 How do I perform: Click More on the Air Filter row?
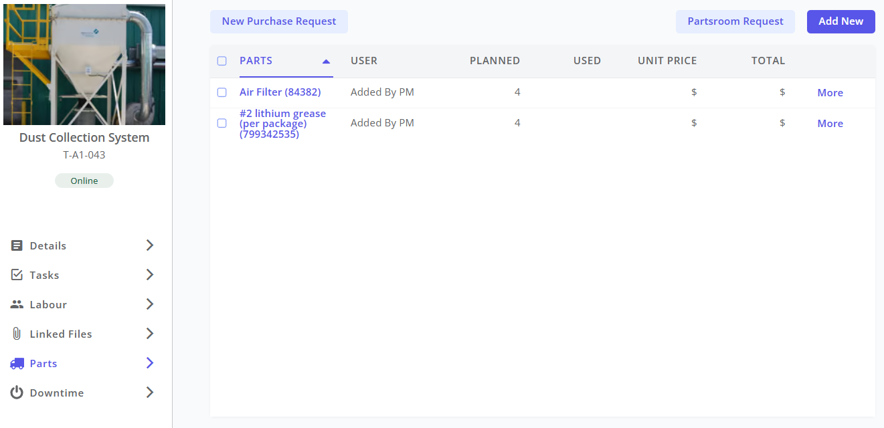tap(830, 93)
